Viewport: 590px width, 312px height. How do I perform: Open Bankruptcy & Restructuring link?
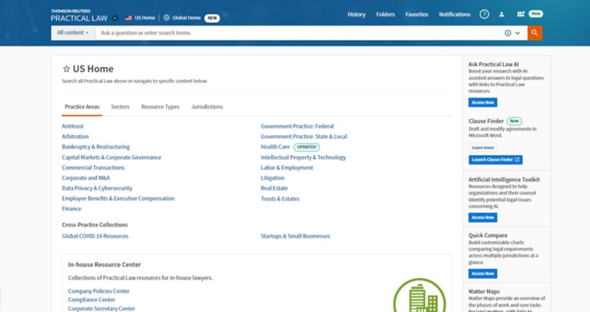point(95,147)
